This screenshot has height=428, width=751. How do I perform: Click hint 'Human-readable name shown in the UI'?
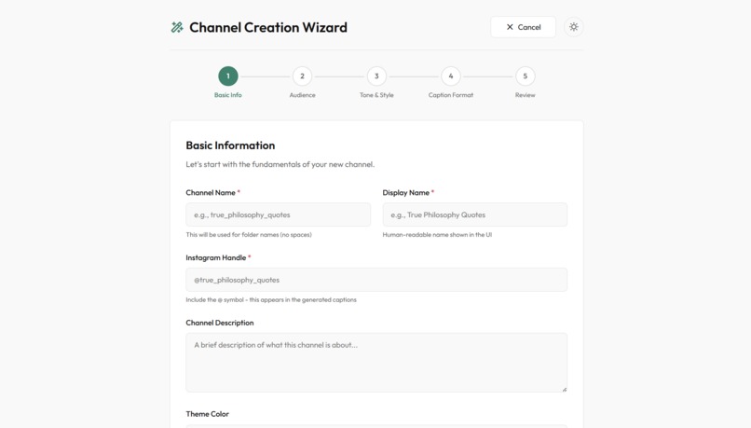pos(437,235)
